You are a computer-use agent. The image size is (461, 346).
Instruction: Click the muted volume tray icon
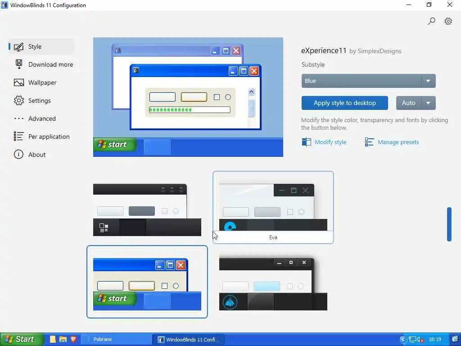pyautogui.click(x=420, y=340)
